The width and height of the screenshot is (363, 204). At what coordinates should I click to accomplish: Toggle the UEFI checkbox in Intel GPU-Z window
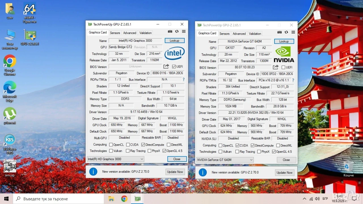[x=174, y=67]
